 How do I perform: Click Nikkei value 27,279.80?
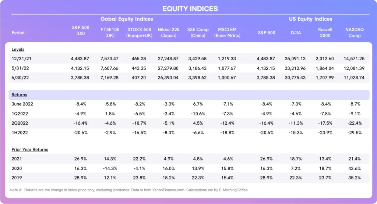coord(168,68)
